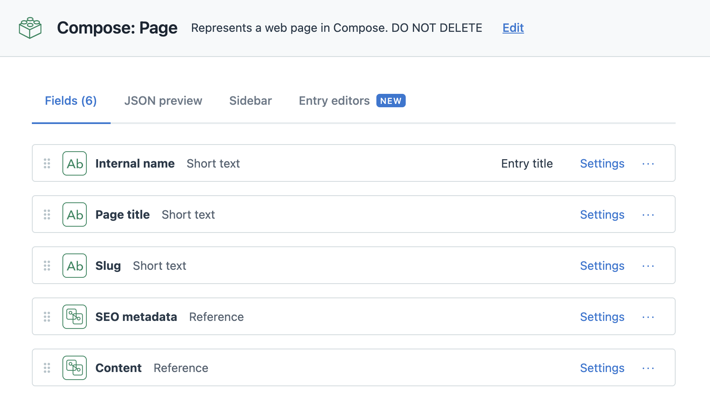
Task: Click the Content field reference icon
Action: coord(75,368)
